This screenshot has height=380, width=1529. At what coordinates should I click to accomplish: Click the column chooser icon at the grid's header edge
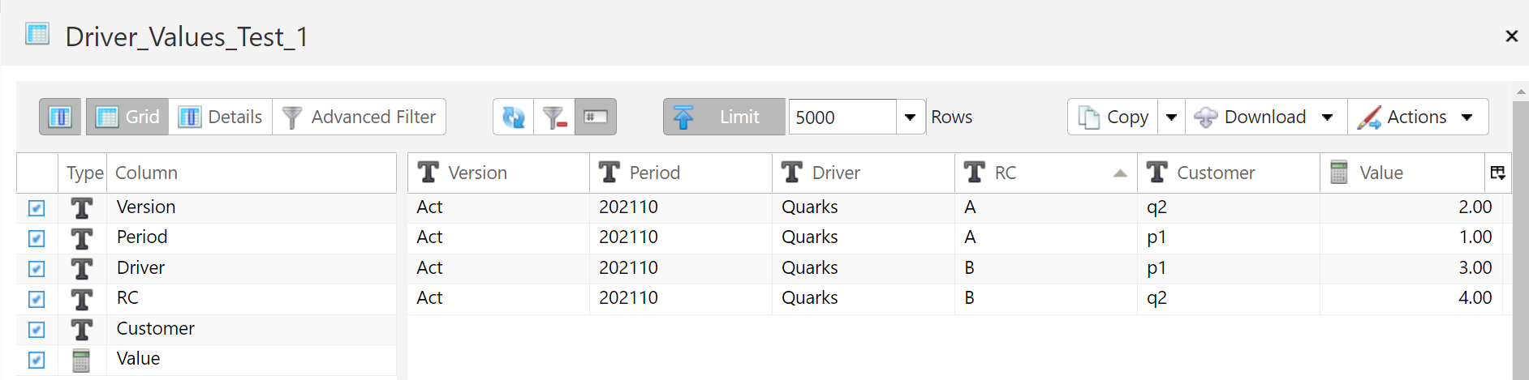pyautogui.click(x=1498, y=173)
